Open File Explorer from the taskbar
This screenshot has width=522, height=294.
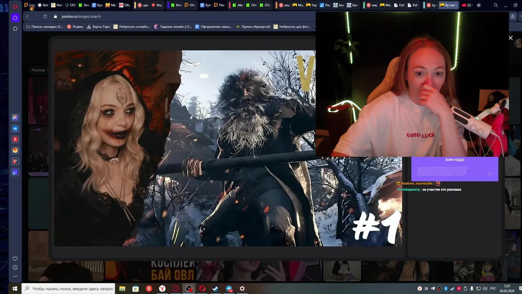pyautogui.click(x=122, y=289)
